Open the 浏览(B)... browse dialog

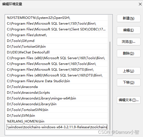(129, 42)
